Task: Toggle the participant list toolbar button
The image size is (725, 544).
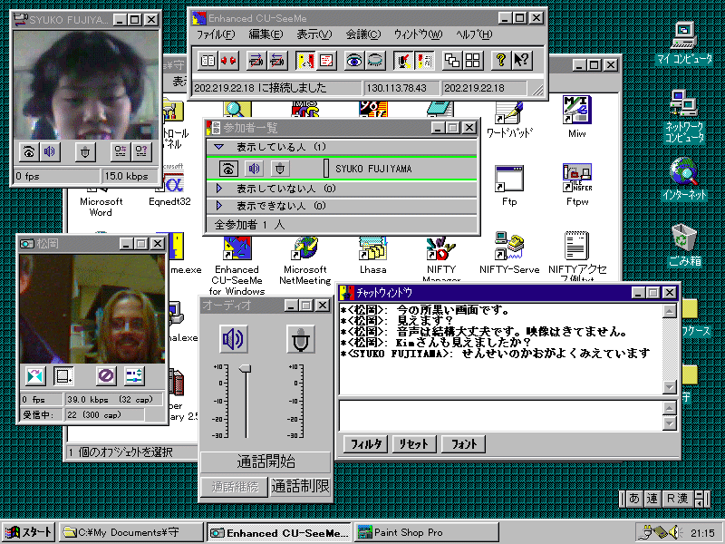Action: (305, 61)
